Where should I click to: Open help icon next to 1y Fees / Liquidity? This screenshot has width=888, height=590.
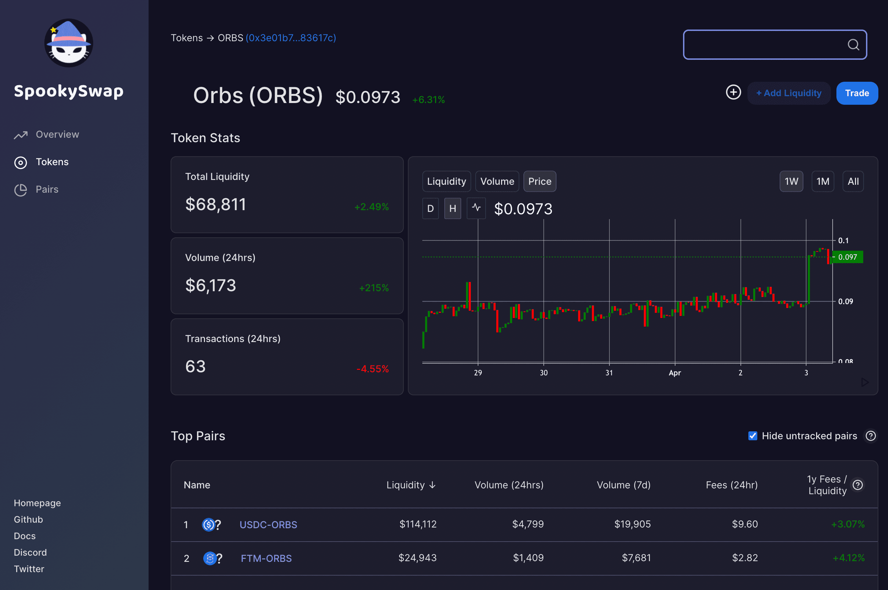pos(858,485)
